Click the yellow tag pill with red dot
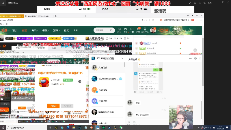Screen dimensions: 231x130 (55, 38)
